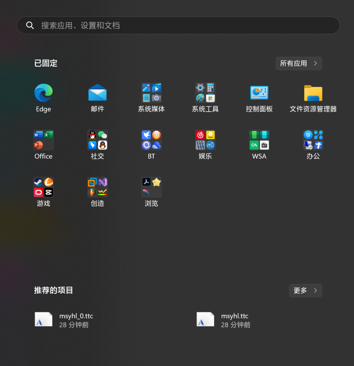354x366 pixels.
Task: Click the msyhl.ttc font file icon
Action: 205,319
